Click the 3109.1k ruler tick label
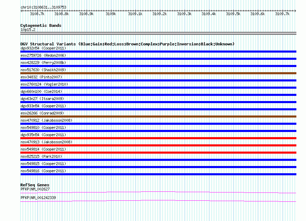This screenshot has height=221, width=306. [135, 14]
